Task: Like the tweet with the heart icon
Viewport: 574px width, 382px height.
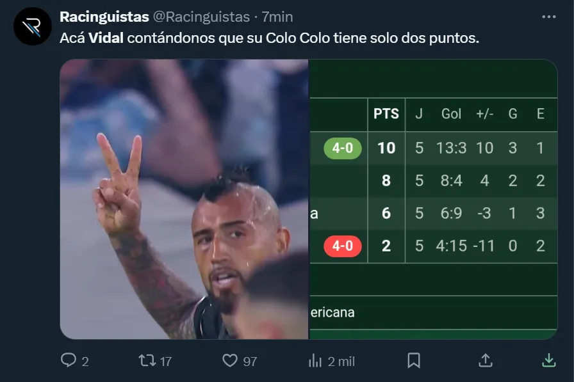Action: point(230,361)
